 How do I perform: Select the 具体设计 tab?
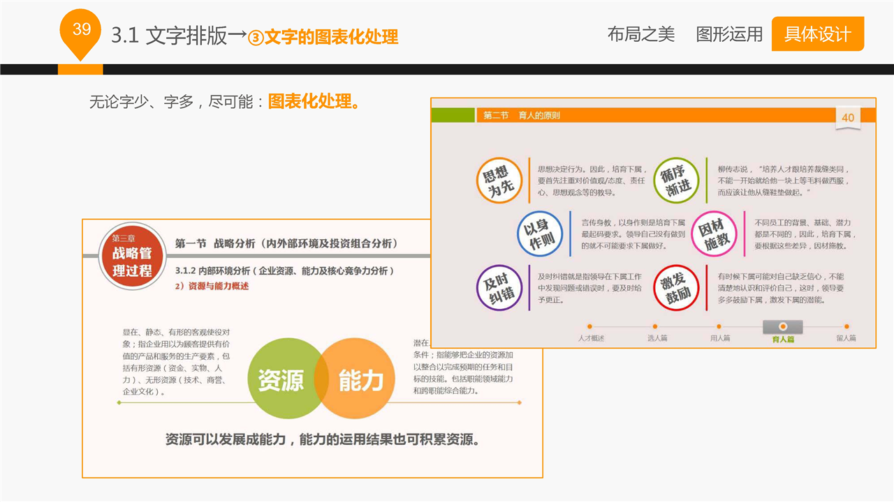[x=817, y=34]
